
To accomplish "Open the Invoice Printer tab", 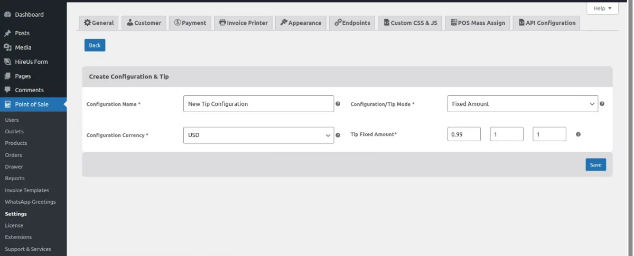I will [x=243, y=23].
